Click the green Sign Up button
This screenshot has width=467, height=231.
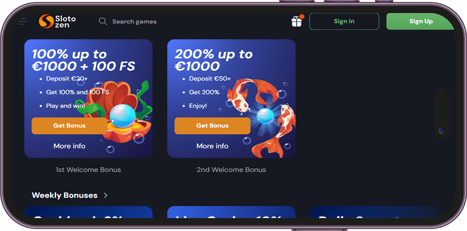420,21
